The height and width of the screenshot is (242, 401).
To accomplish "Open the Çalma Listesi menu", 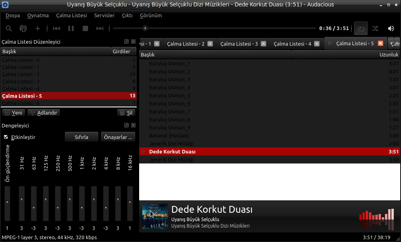I will pyautogui.click(x=72, y=16).
